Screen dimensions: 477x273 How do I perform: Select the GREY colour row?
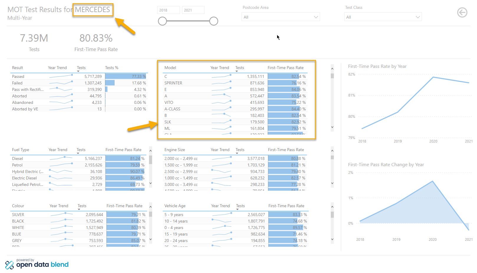point(79,241)
